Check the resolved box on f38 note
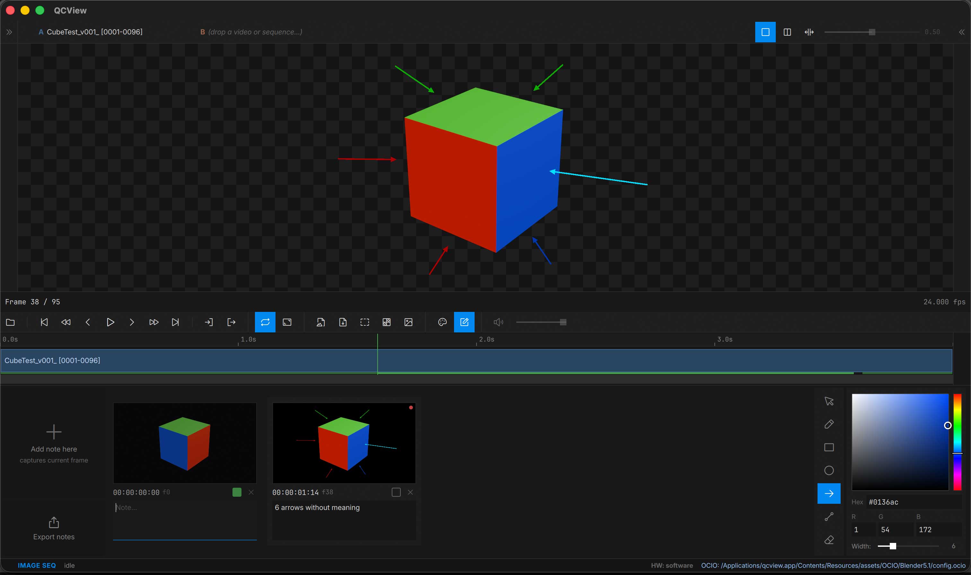Screen dimensions: 971x575 coord(396,493)
